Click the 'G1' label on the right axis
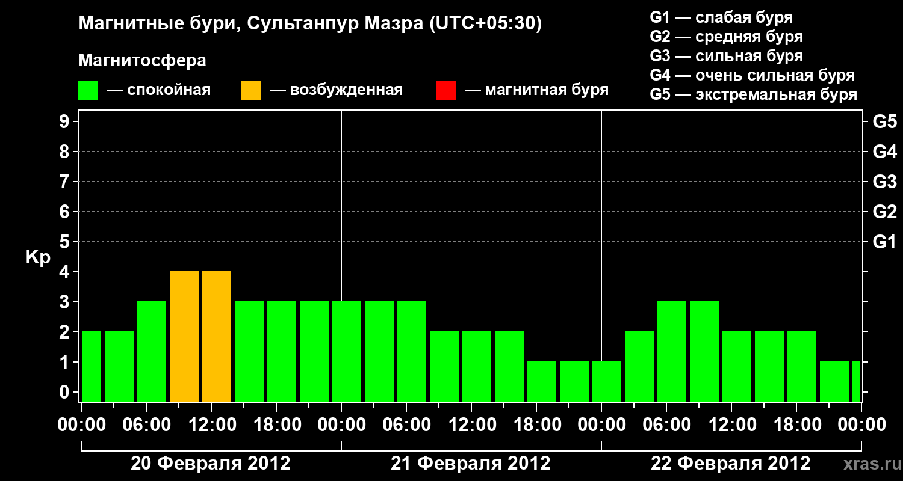The height and width of the screenshot is (481, 903). click(885, 242)
